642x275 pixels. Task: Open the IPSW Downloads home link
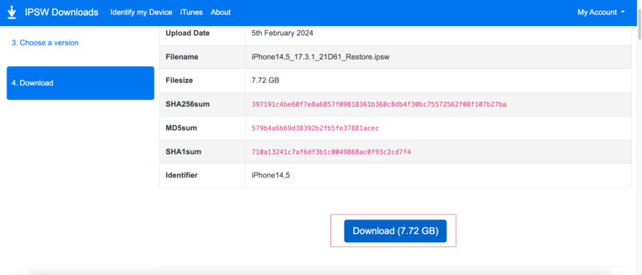click(62, 13)
